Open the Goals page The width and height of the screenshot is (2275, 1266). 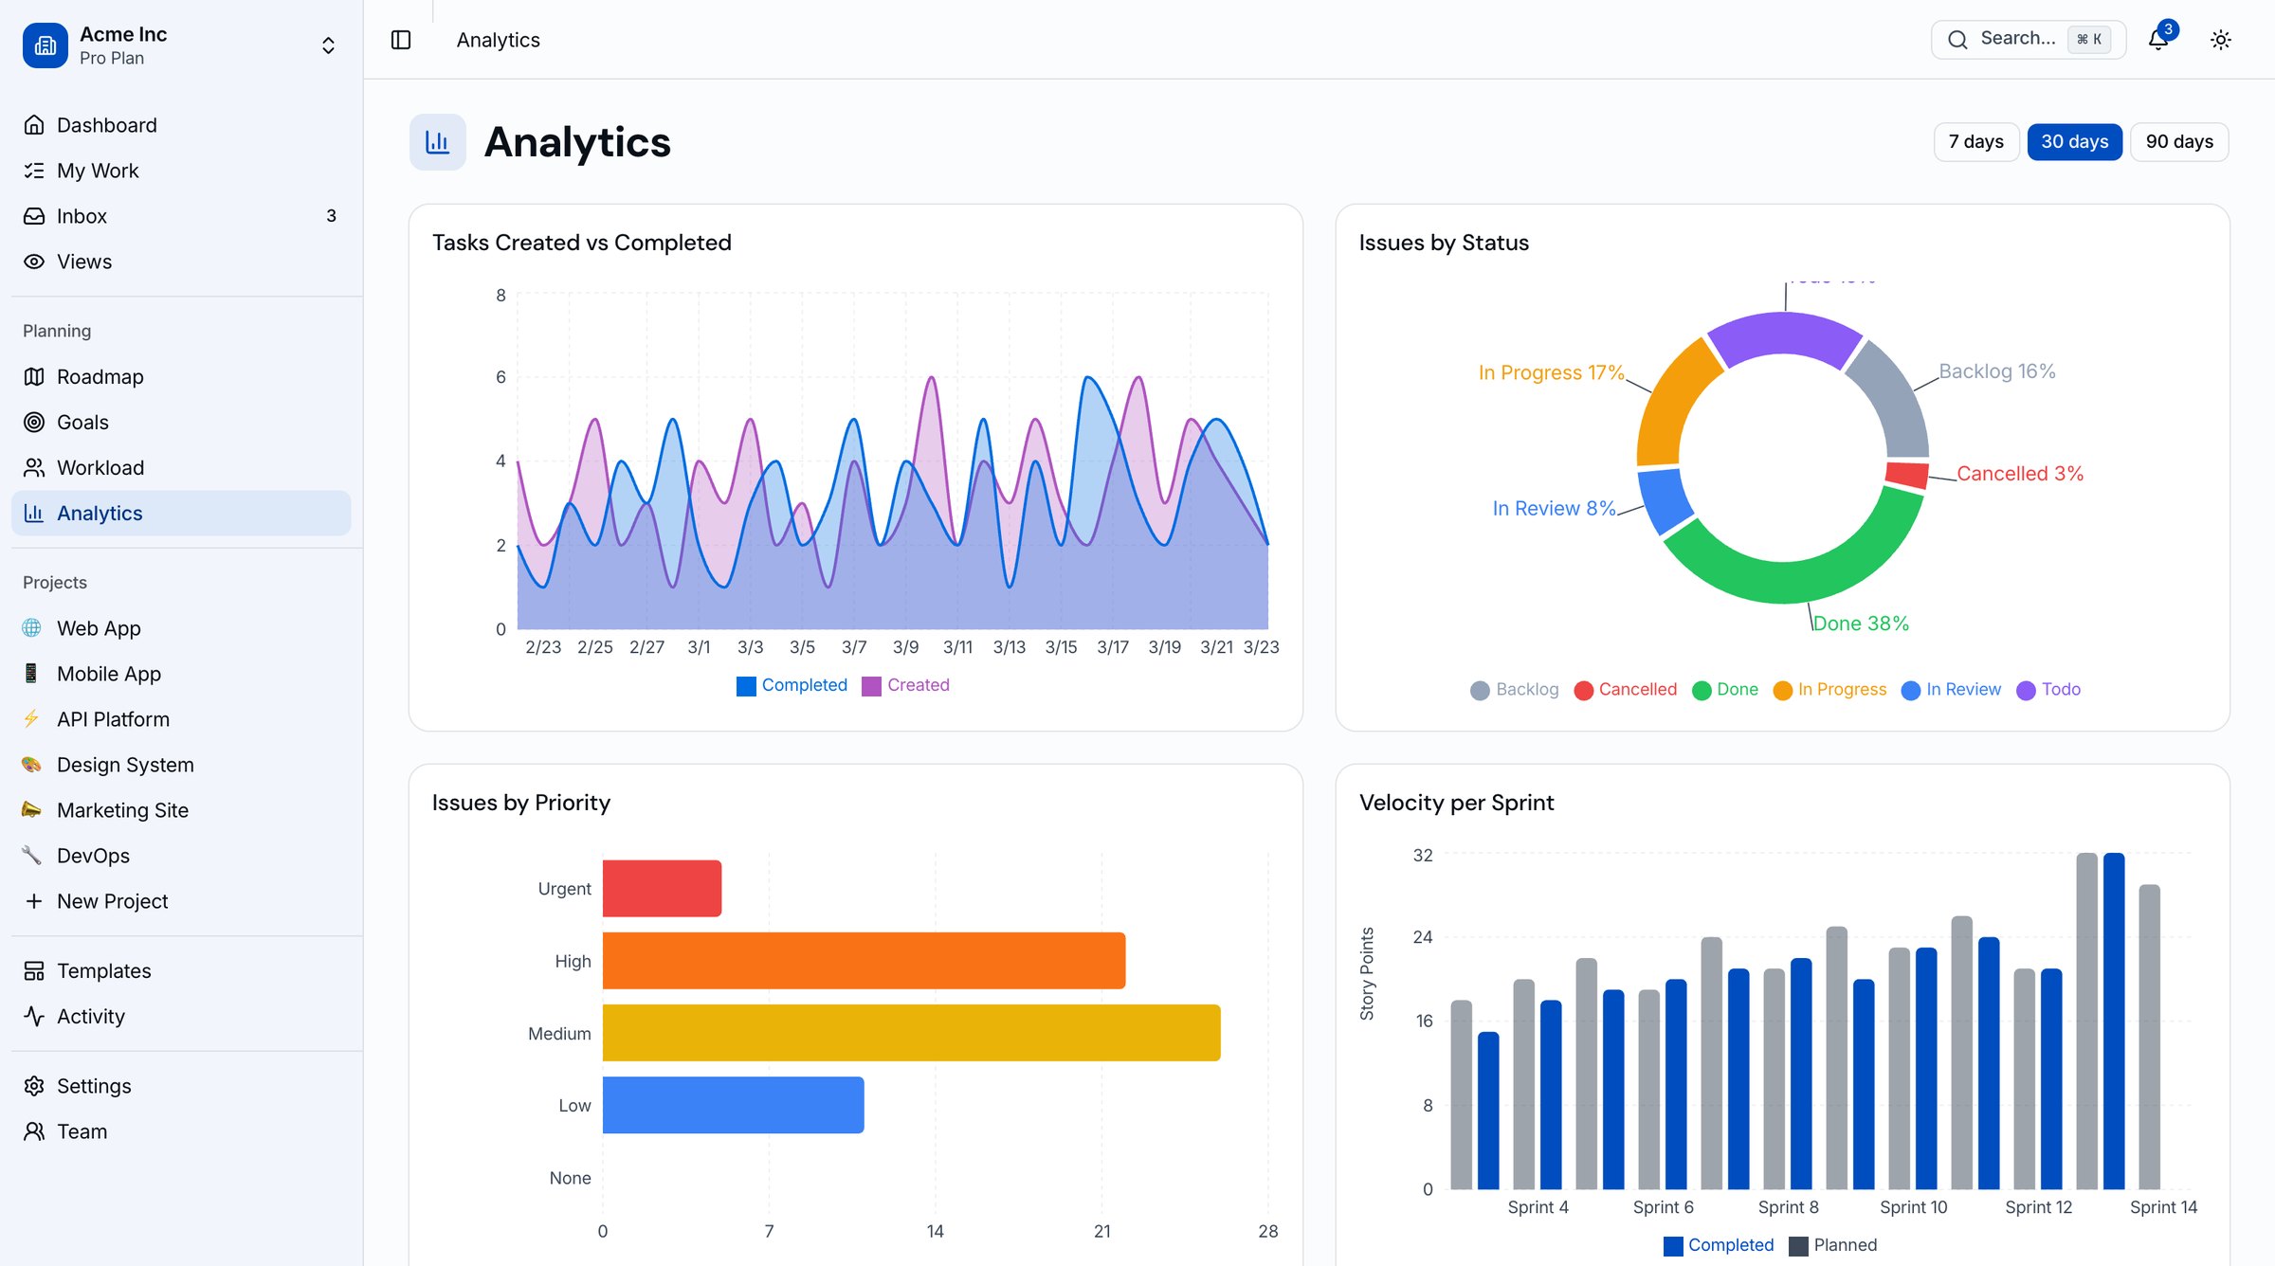(x=181, y=422)
